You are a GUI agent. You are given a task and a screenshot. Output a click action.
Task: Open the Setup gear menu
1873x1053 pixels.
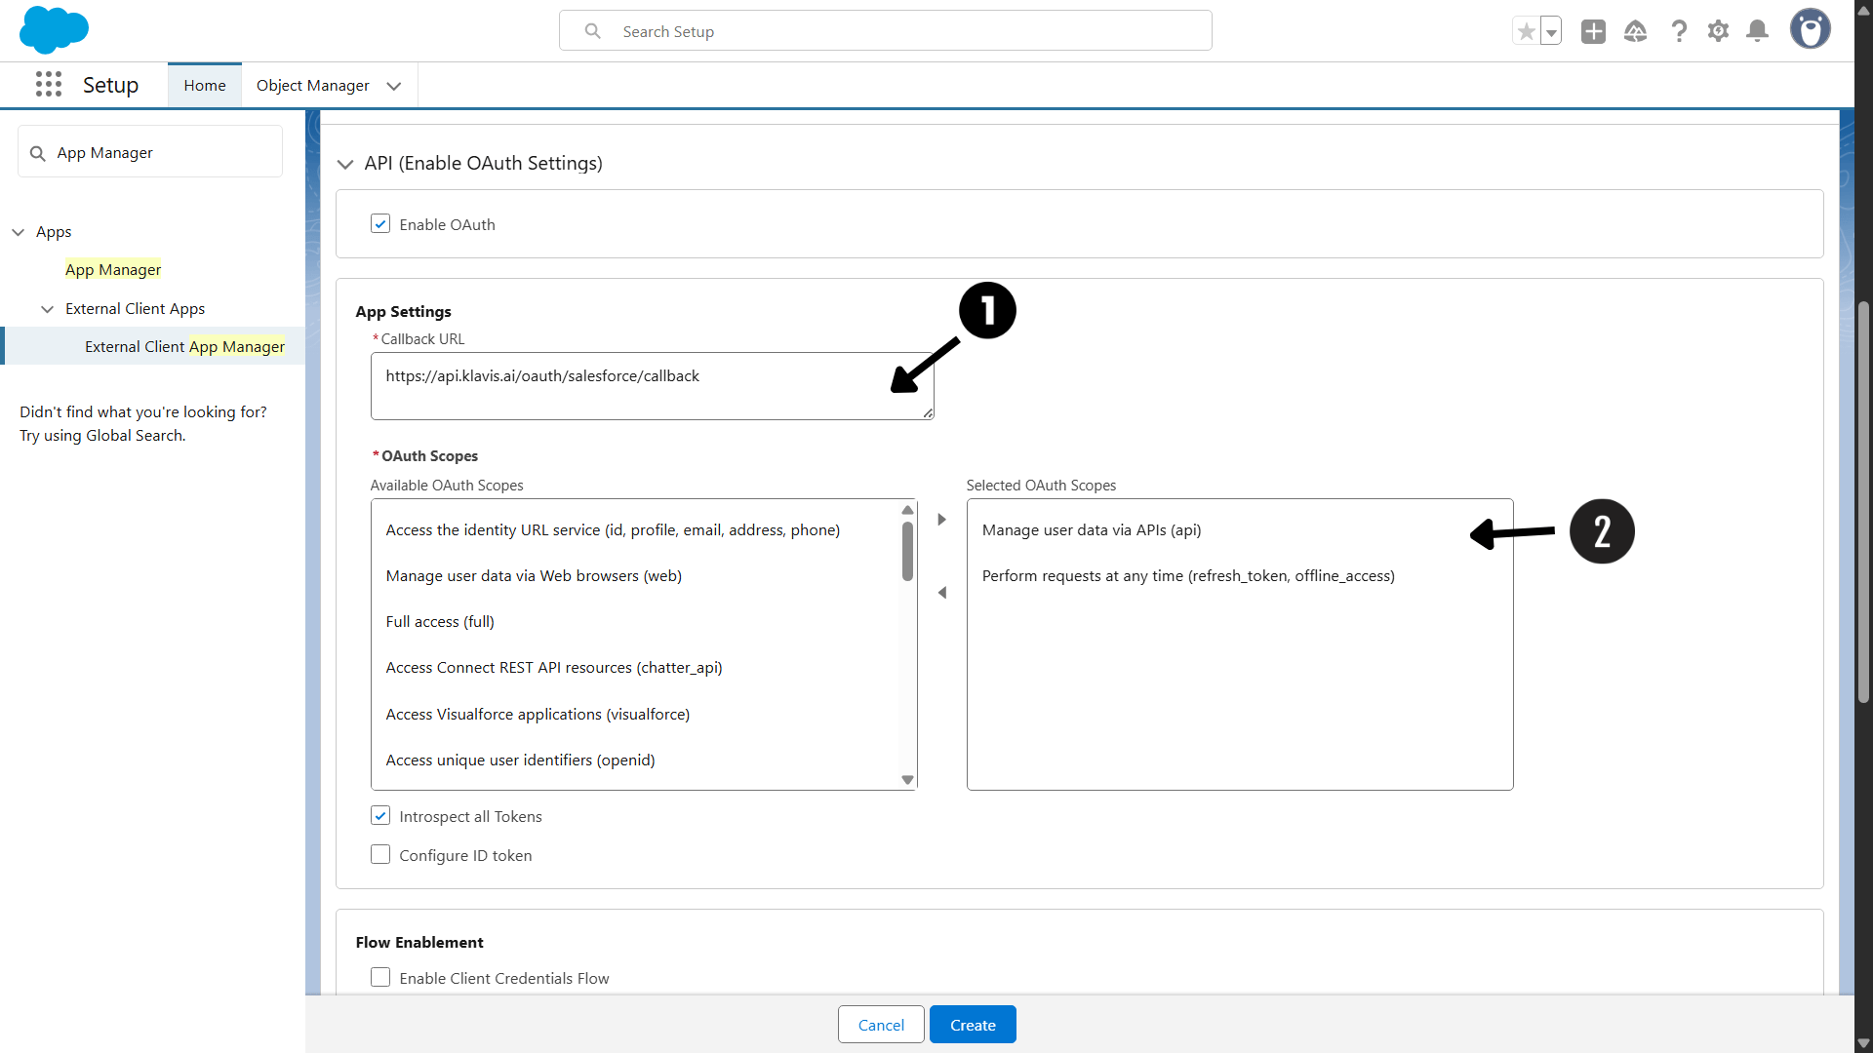[x=1718, y=31]
